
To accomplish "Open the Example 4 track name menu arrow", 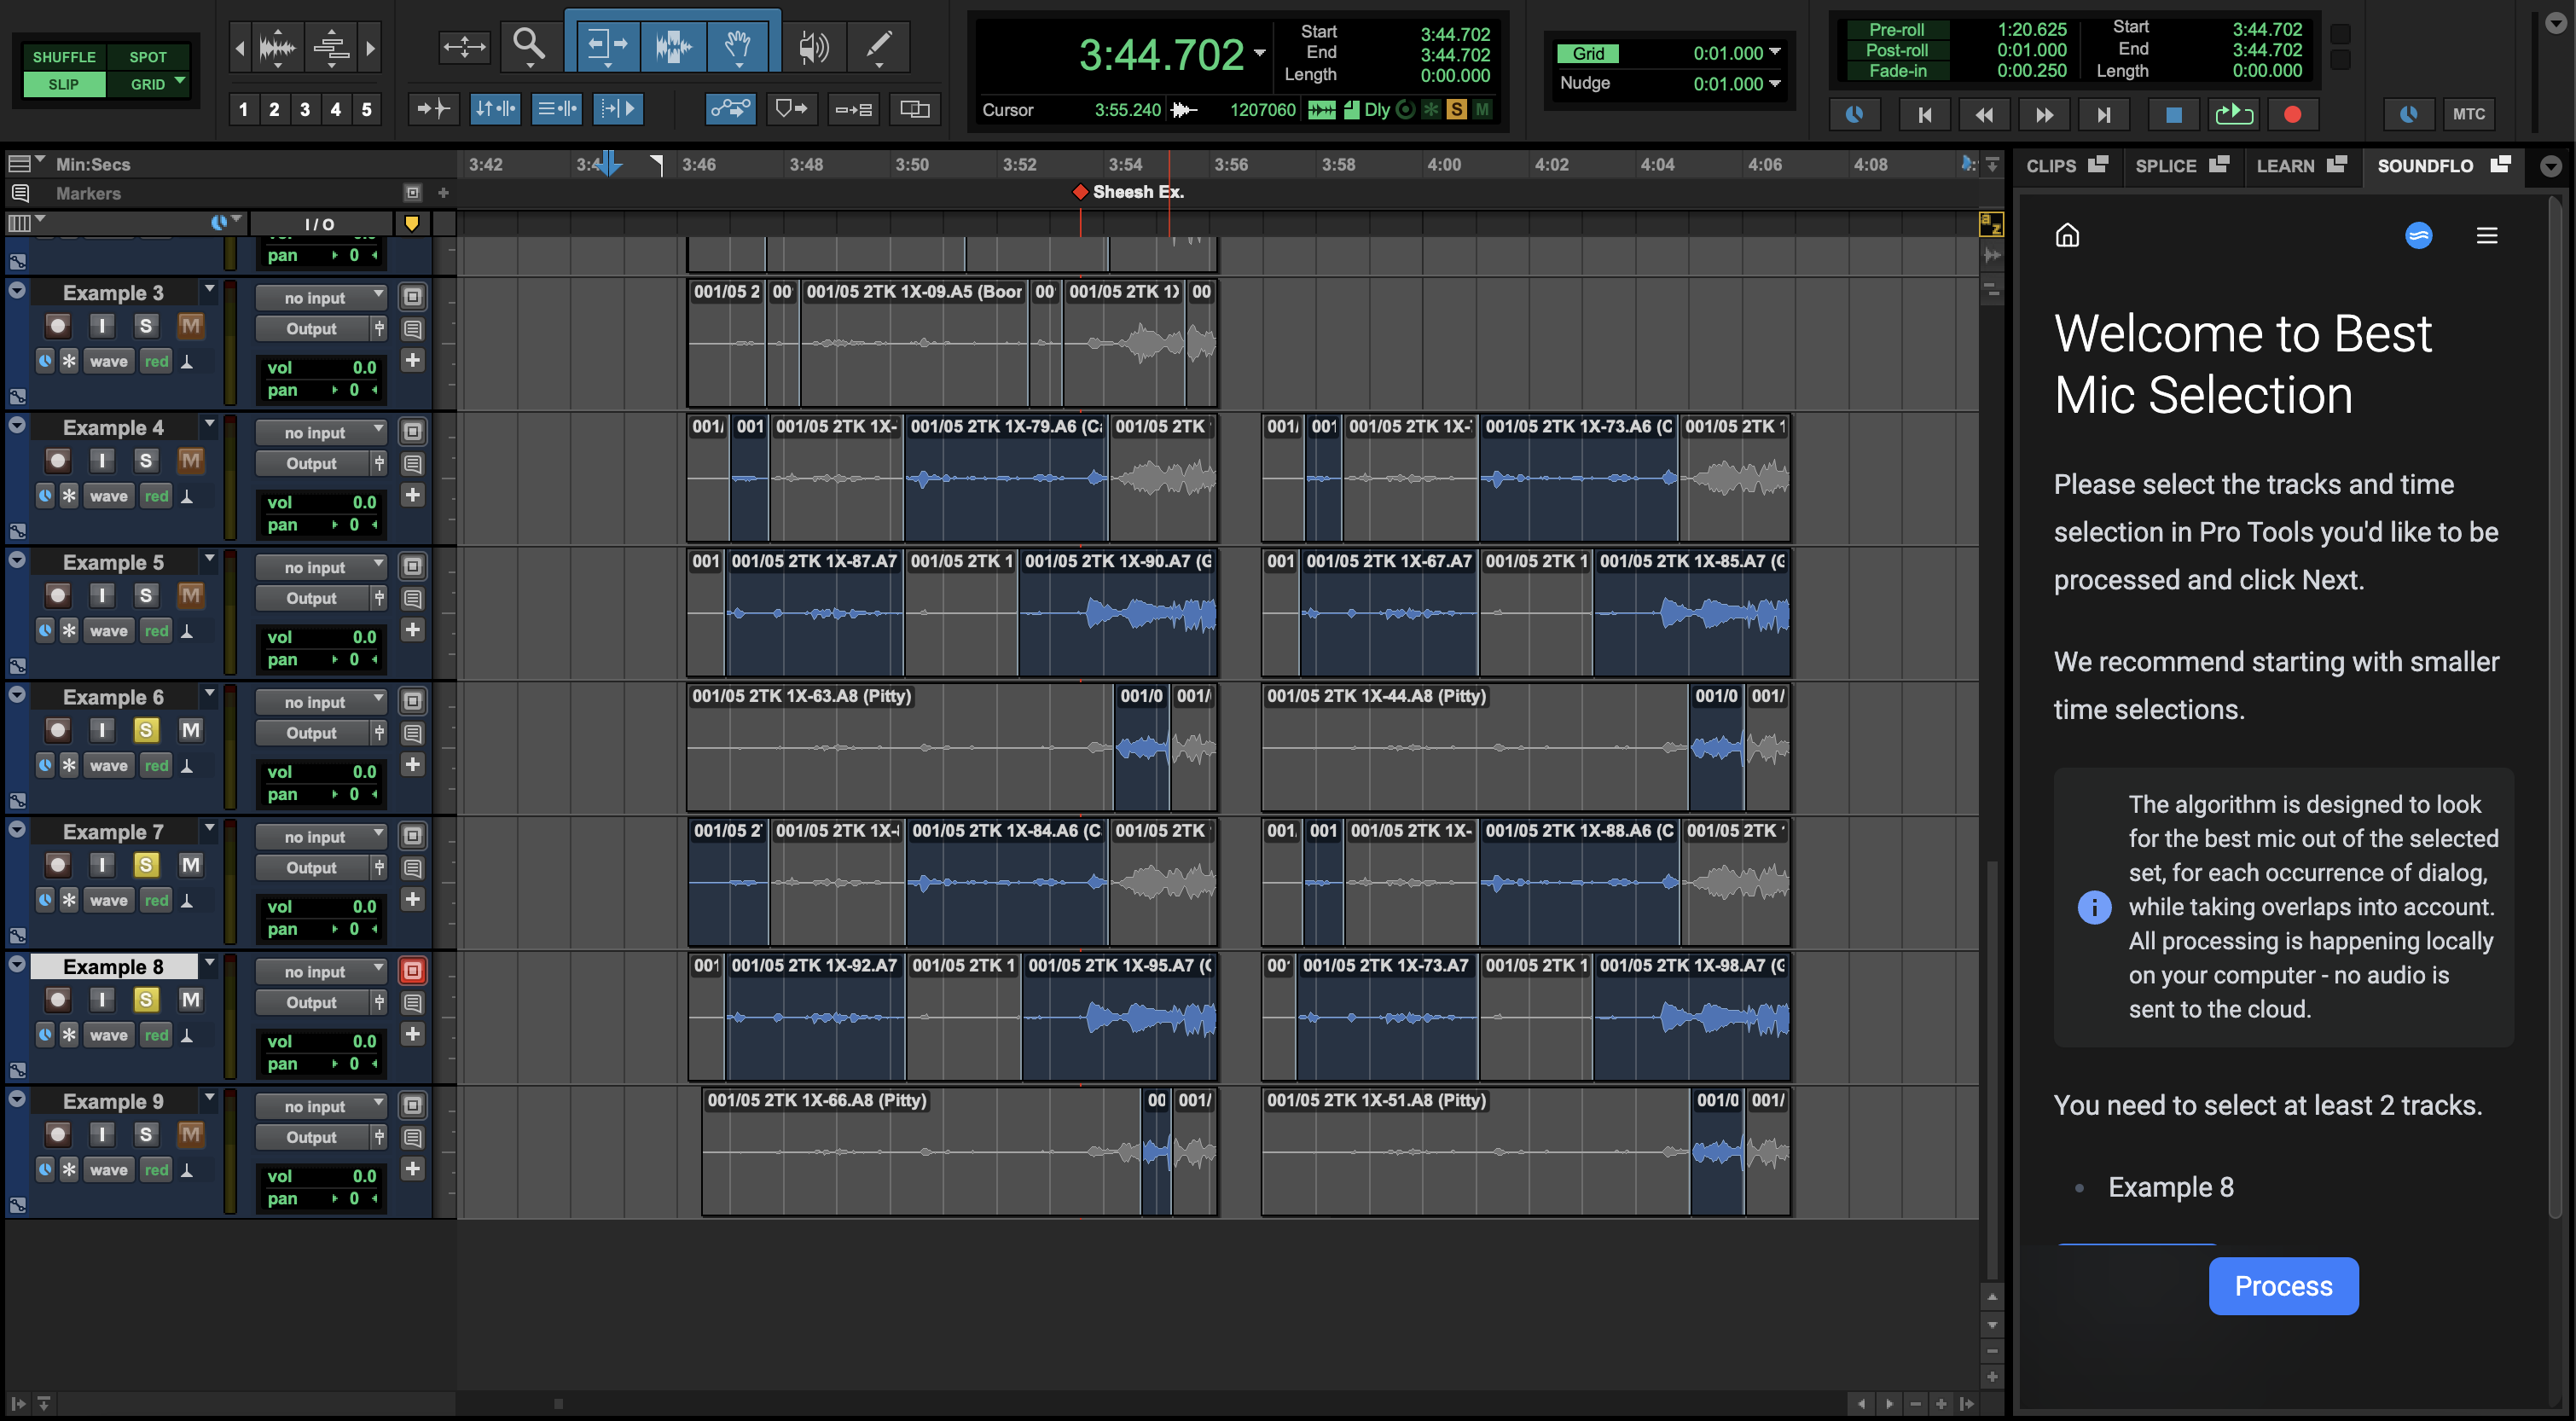I will point(209,424).
